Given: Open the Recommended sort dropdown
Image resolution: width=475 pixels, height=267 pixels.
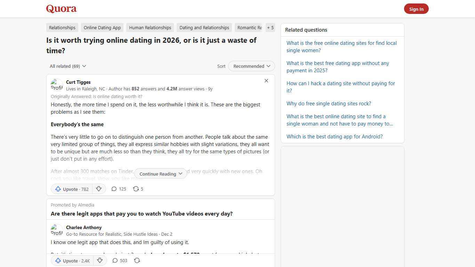Looking at the screenshot, I should click(x=251, y=66).
